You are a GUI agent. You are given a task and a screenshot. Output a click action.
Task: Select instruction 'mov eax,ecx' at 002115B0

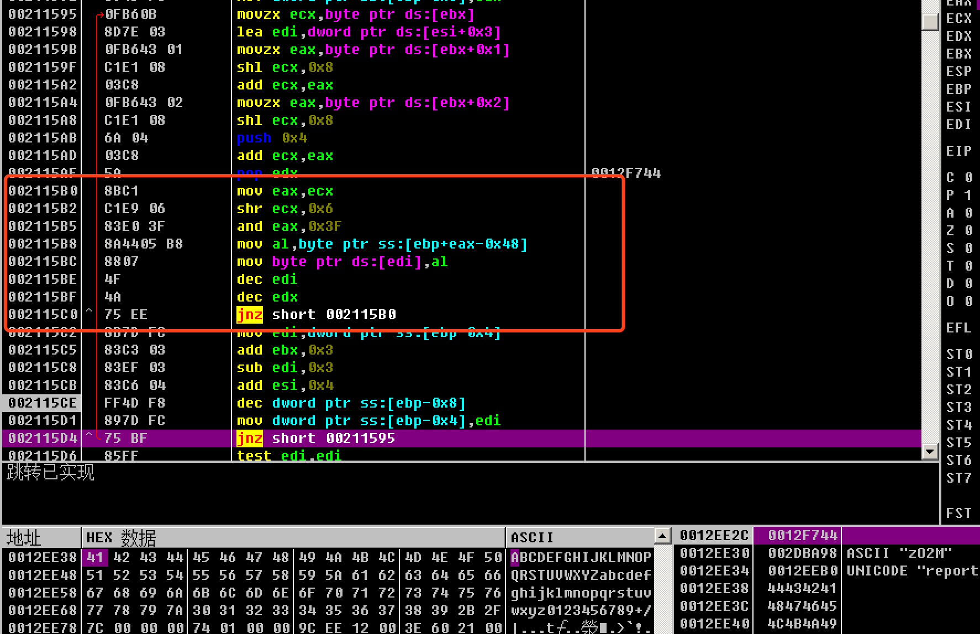coord(285,191)
